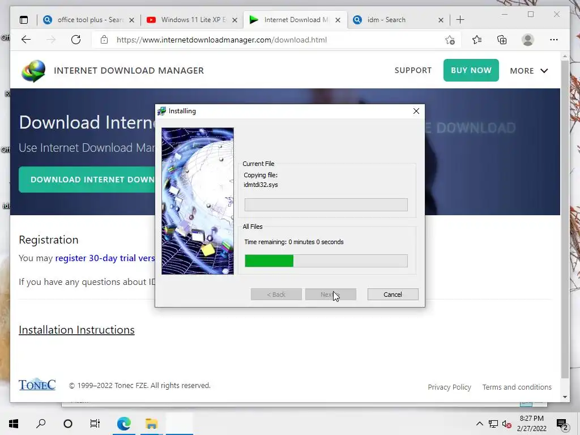The height and width of the screenshot is (435, 580).
Task: Click the installer icon in dialog title
Action: pyautogui.click(x=161, y=111)
